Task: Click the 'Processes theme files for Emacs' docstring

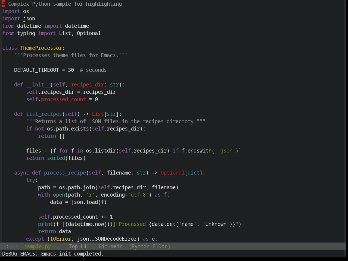Action: [71, 55]
